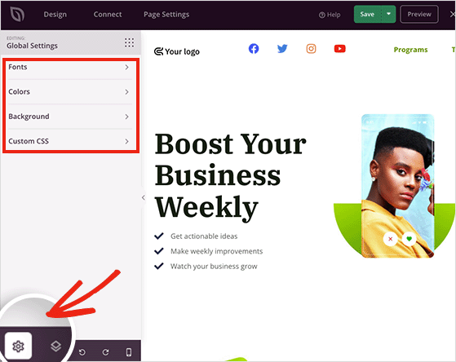This screenshot has height=362, width=456.
Task: Expand the Background settings section
Action: [x=69, y=117]
